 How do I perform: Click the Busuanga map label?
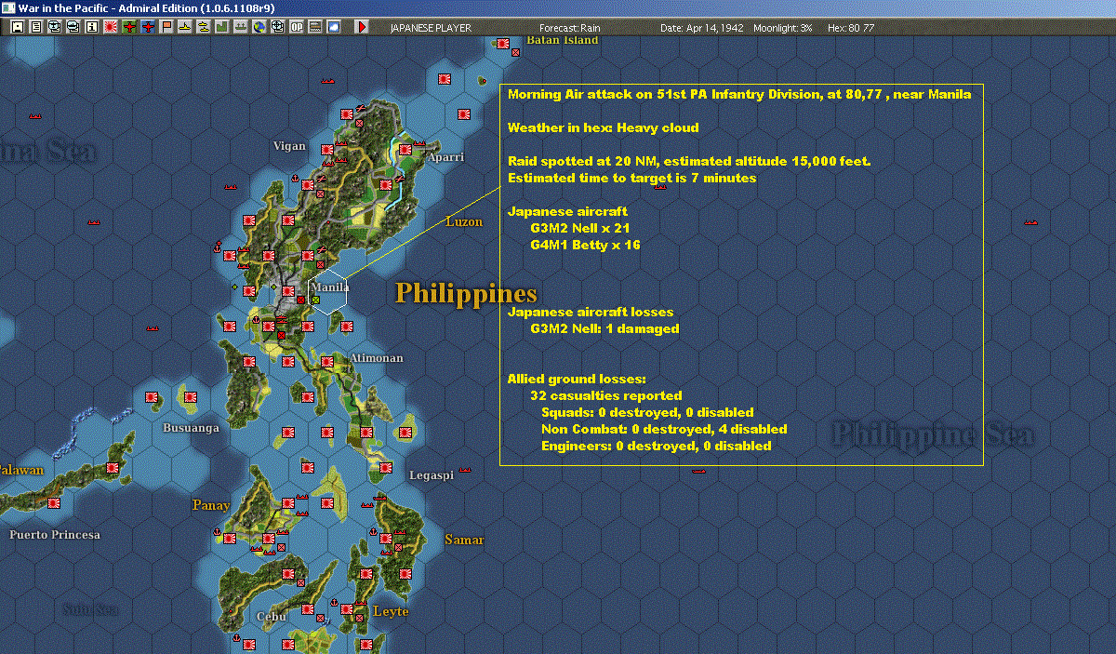[x=191, y=428]
